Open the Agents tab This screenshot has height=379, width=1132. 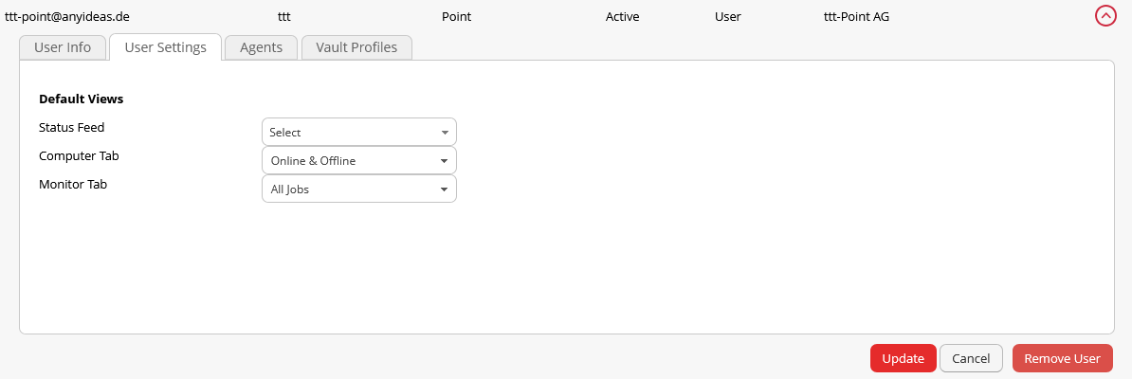[261, 47]
